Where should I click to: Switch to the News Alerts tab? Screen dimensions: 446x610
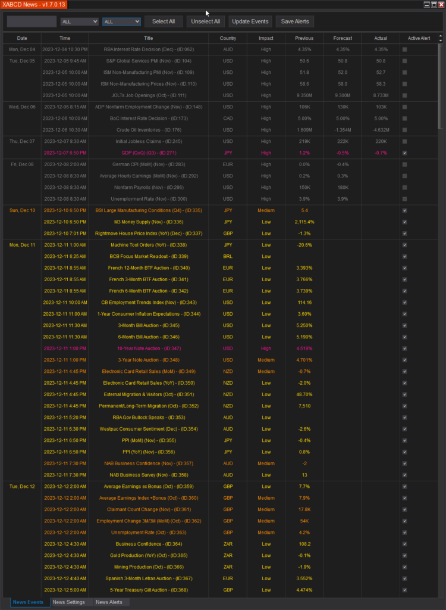click(109, 602)
